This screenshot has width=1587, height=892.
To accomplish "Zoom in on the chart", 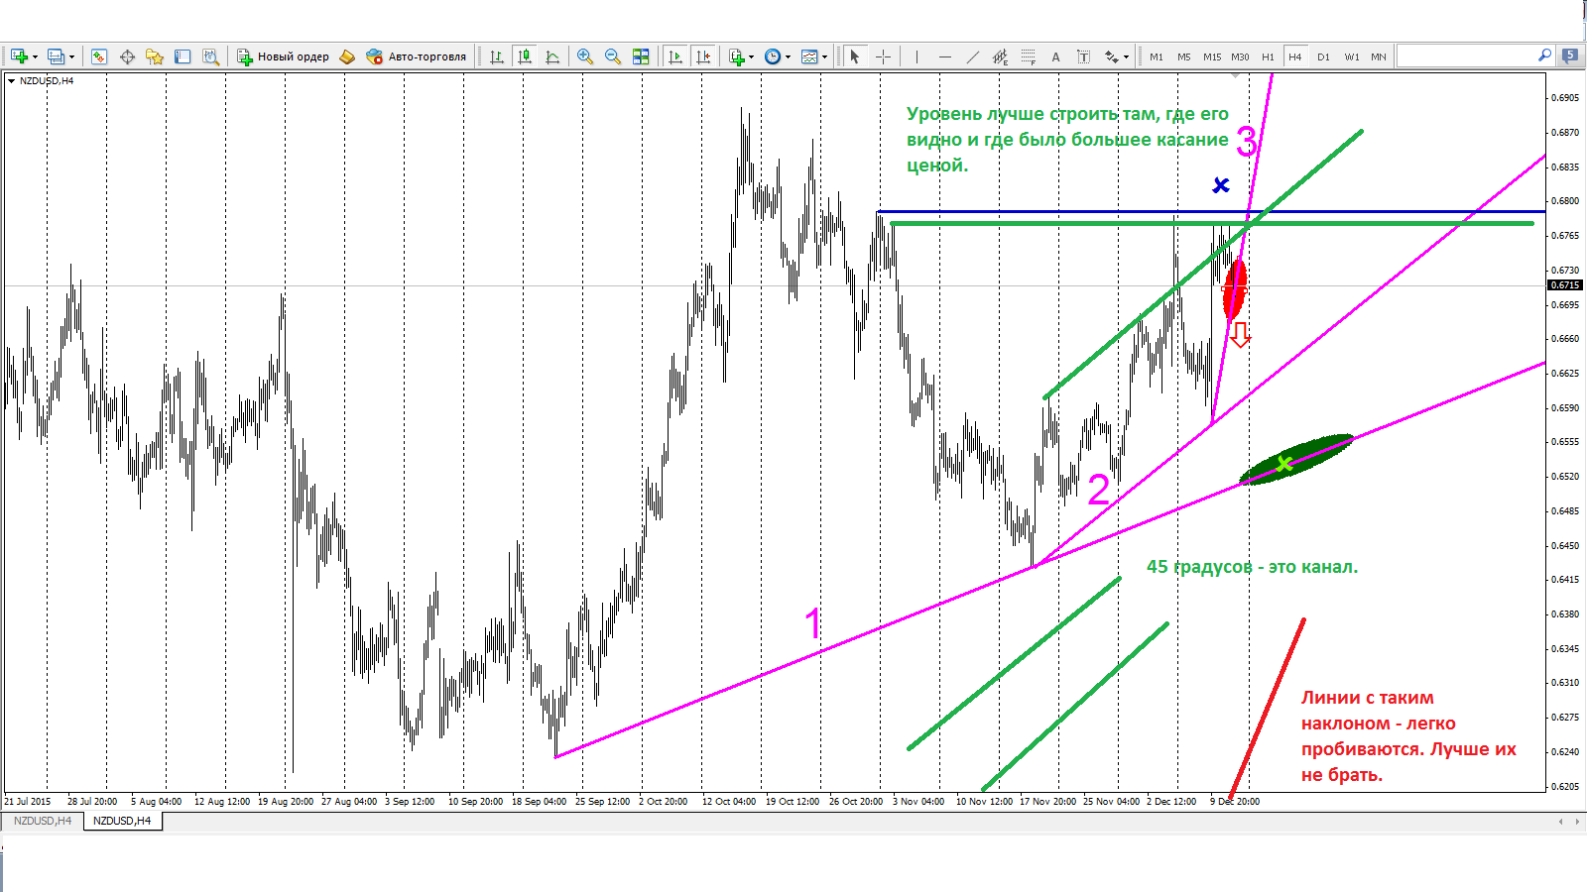I will [x=585, y=56].
